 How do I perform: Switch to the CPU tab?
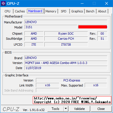coord(7,11)
